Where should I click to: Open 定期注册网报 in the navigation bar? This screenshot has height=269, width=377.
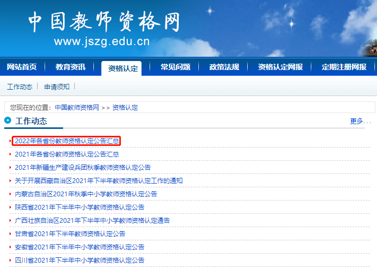pyautogui.click(x=344, y=67)
